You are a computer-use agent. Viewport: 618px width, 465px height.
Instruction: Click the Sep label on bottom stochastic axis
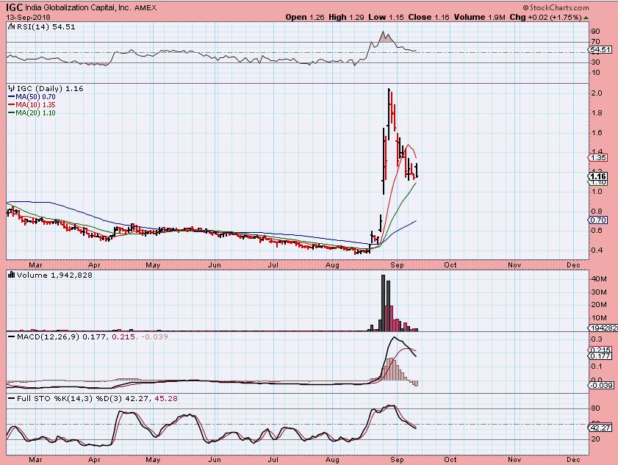coord(397,459)
